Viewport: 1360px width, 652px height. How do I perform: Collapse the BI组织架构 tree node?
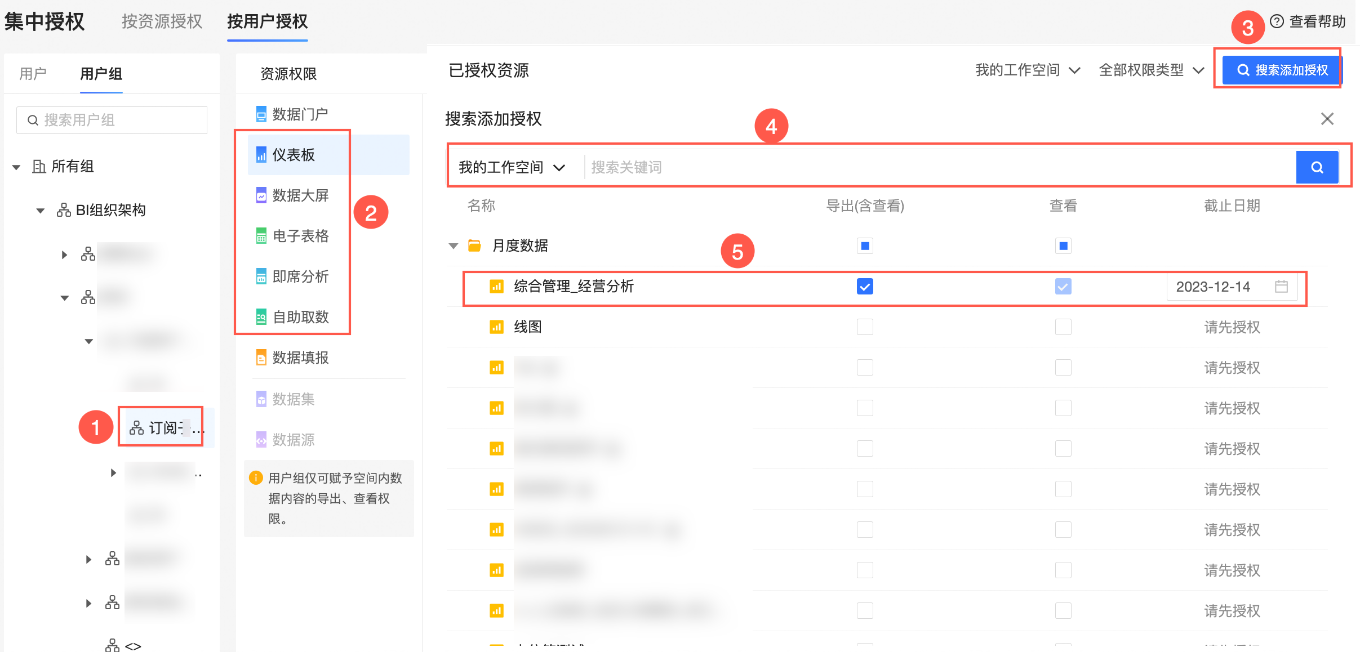(41, 211)
